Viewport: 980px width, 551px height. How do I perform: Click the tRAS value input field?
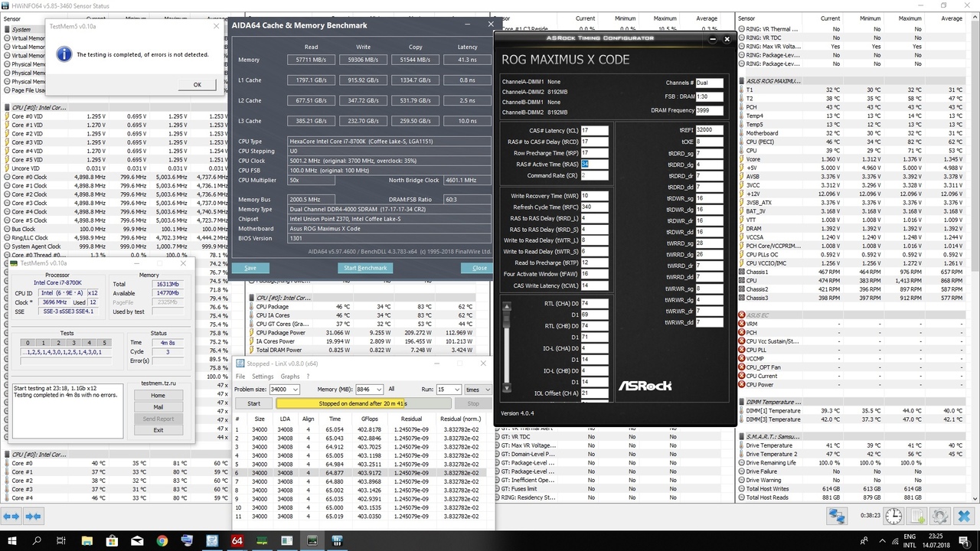click(595, 165)
